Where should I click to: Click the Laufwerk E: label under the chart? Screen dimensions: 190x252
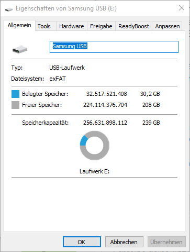point(94,171)
